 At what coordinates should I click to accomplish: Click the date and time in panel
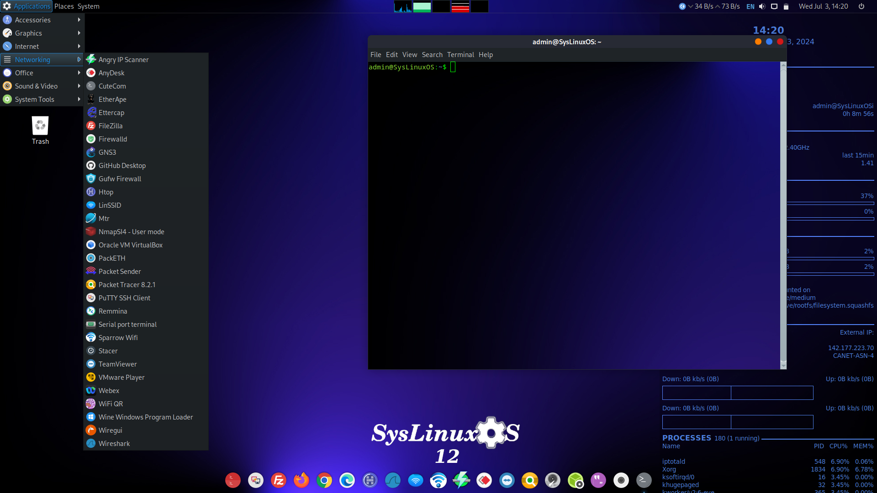tap(823, 6)
